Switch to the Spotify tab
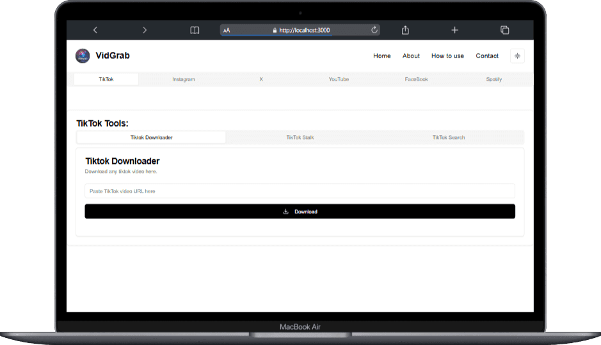 [493, 79]
